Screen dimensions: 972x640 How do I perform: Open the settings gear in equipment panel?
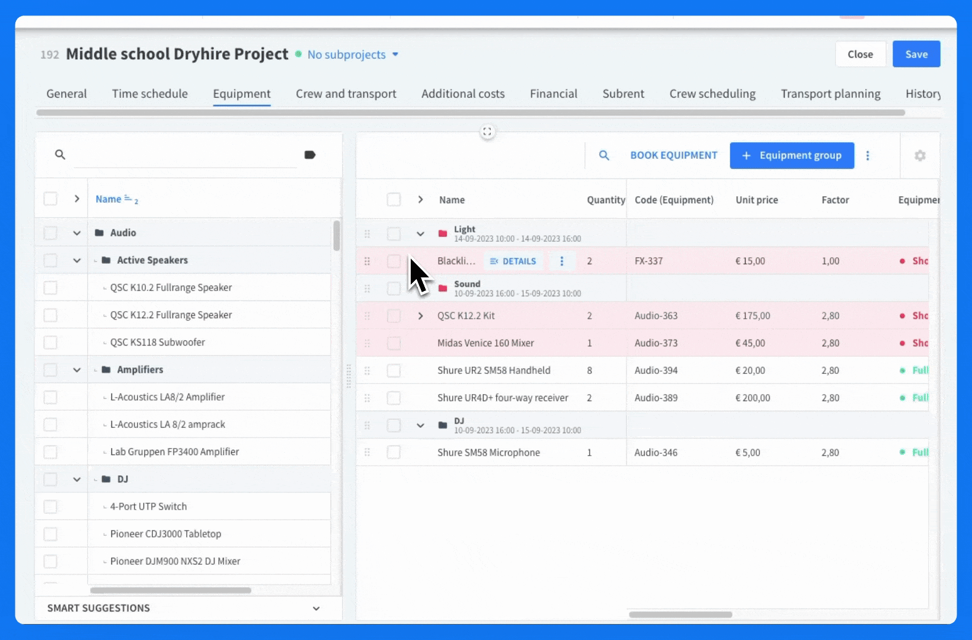[920, 155]
